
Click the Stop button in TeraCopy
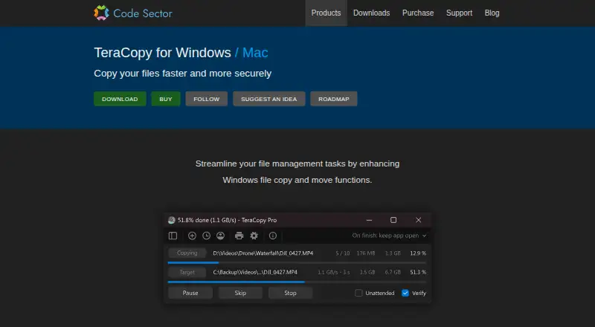pos(290,293)
